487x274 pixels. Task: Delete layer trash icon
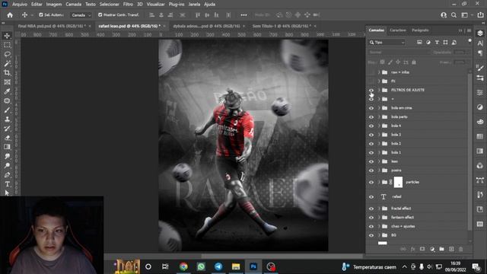coord(461,249)
